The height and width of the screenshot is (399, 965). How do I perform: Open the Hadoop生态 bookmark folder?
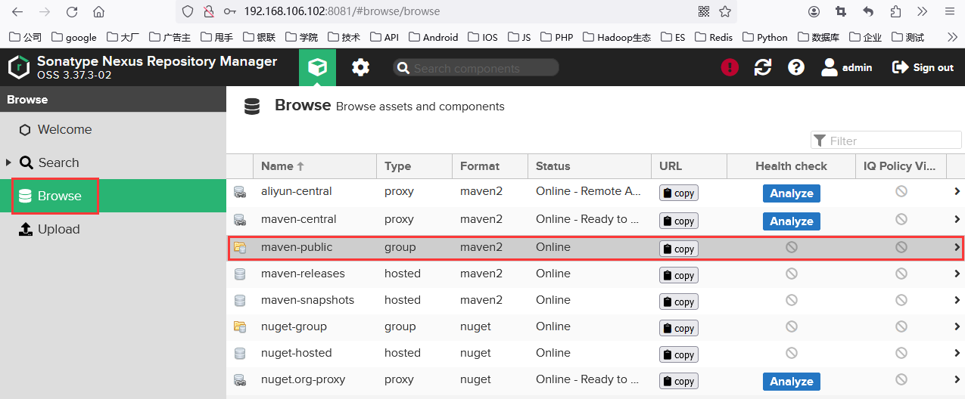click(616, 37)
